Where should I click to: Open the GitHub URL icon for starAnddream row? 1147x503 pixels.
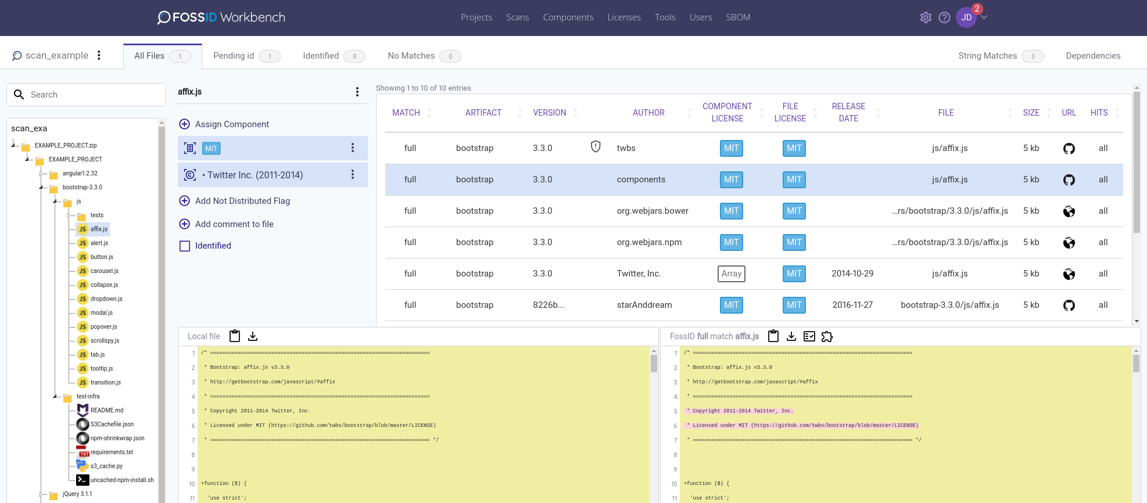(1069, 306)
